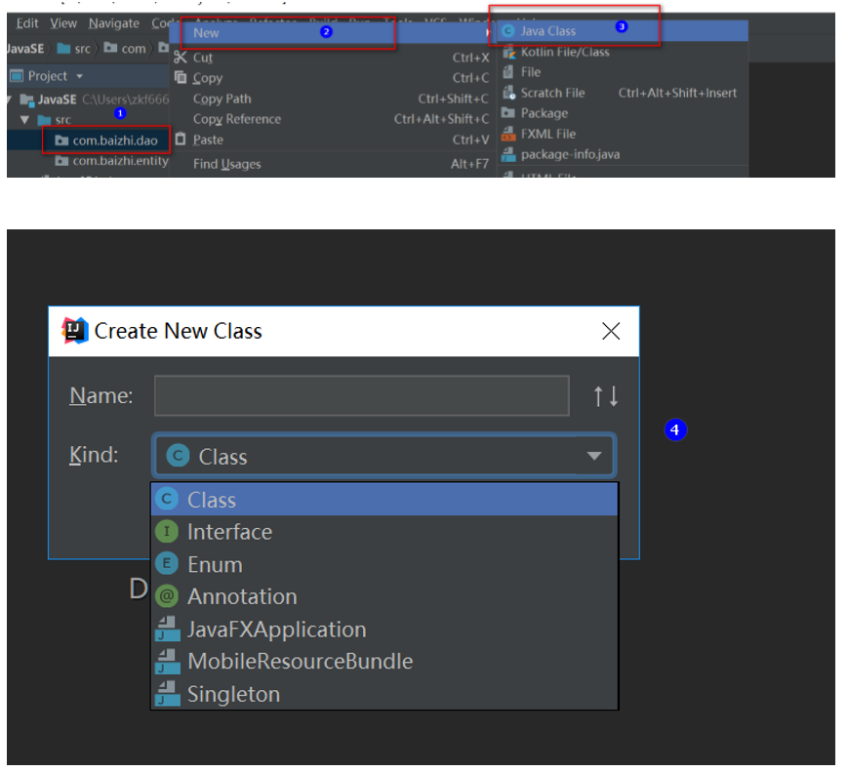Click the com.baizhi.entity package folder icon

coord(62,161)
